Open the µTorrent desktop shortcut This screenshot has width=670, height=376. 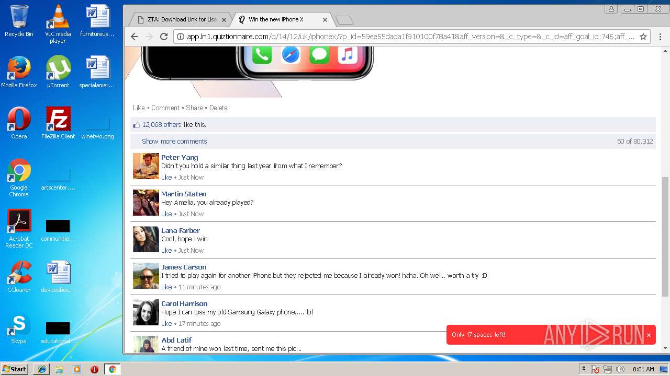(58, 72)
